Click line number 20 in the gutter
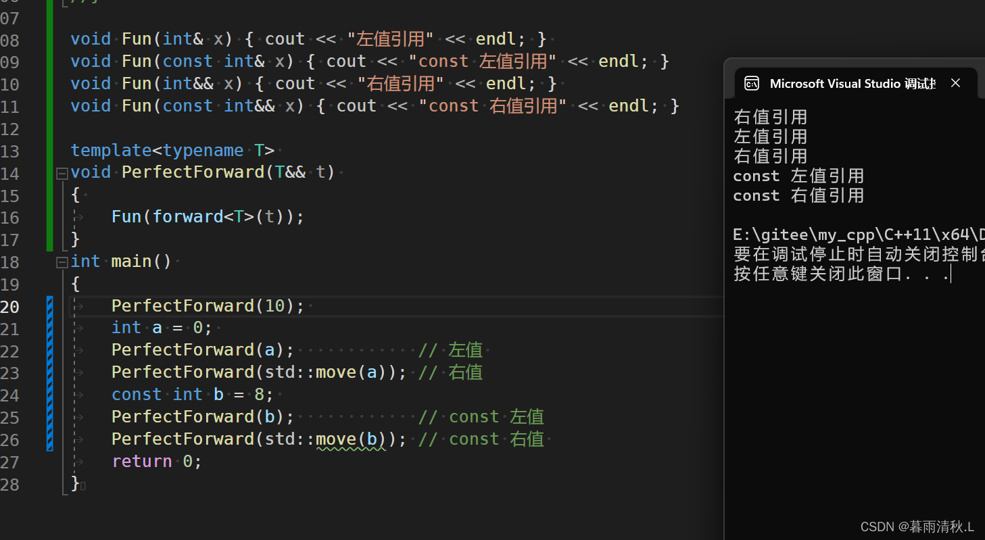985x540 pixels. click(10, 307)
